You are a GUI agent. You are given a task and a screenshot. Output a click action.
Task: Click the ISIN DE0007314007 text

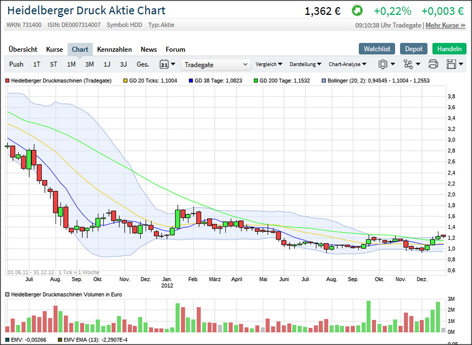pyautogui.click(x=74, y=25)
